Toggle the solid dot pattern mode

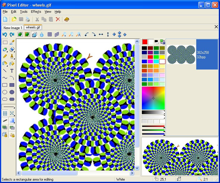click(x=5, y=113)
